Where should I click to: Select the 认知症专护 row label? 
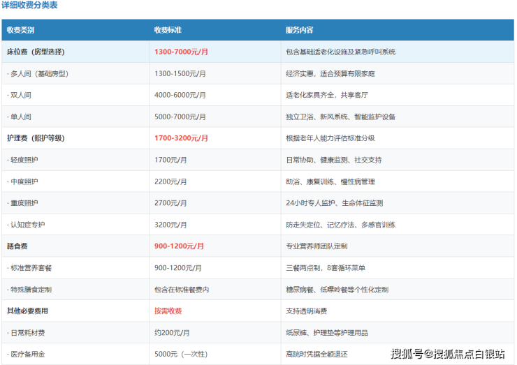tap(26, 225)
